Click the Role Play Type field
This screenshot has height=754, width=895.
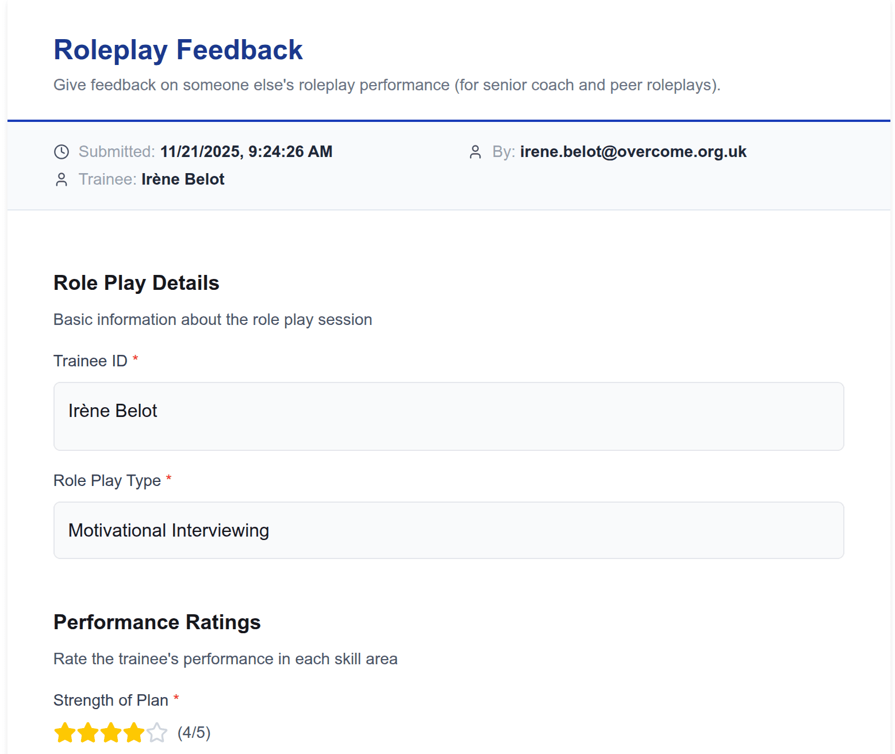pyautogui.click(x=448, y=530)
